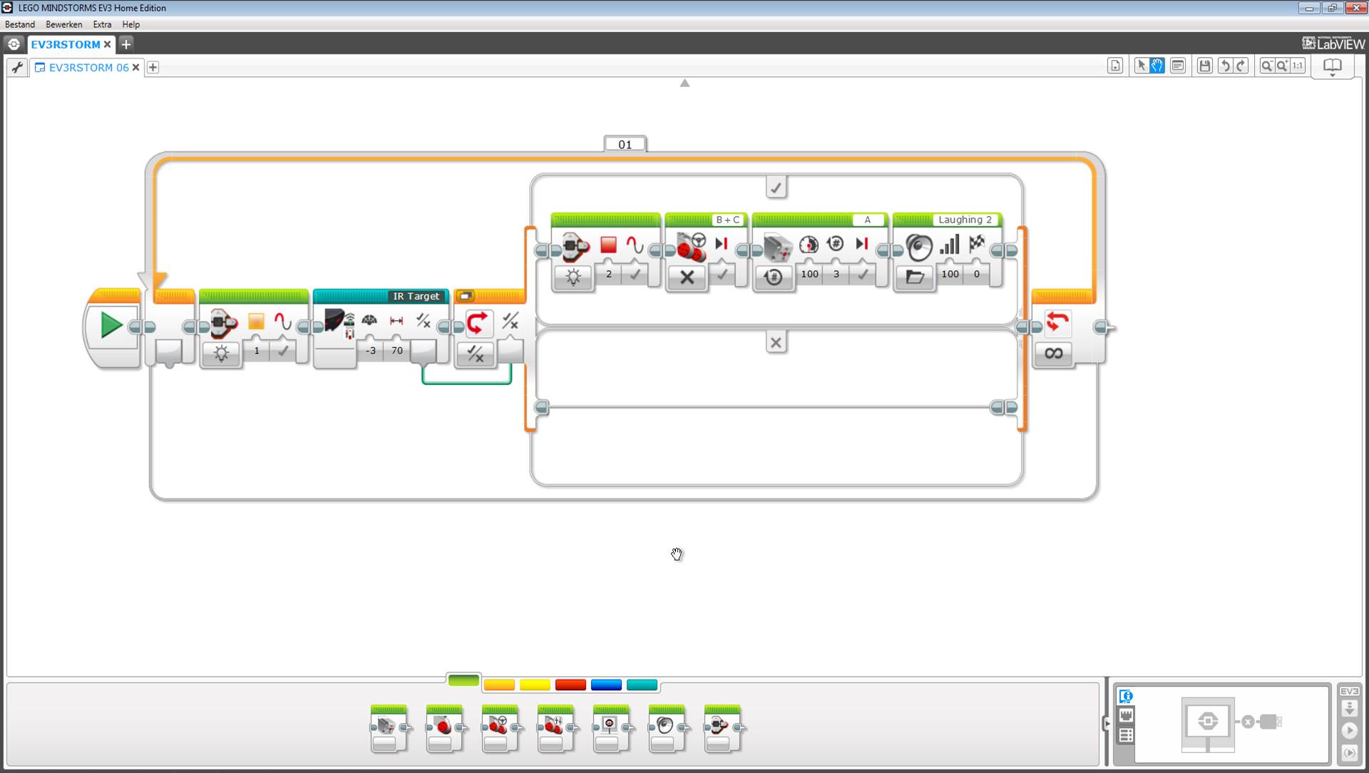Edit the IR Target variable name
The height and width of the screenshot is (773, 1369).
click(x=416, y=296)
